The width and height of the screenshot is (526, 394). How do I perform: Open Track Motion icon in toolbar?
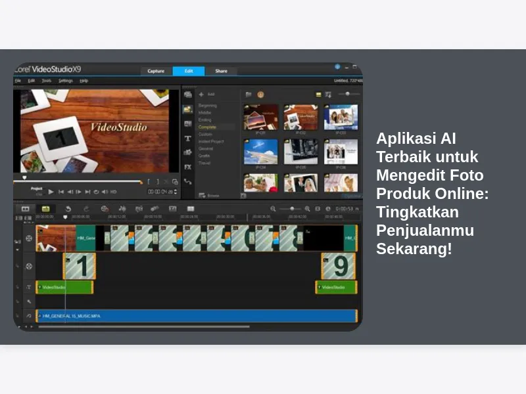155,209
